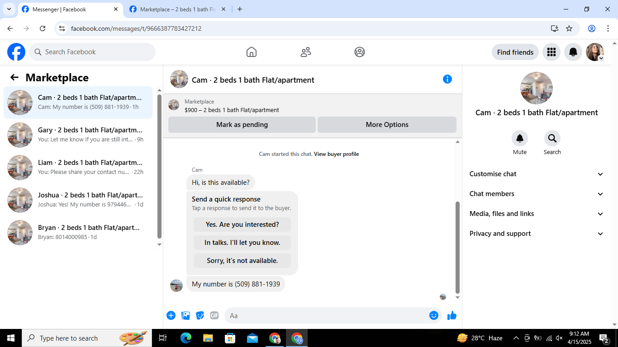Image resolution: width=618 pixels, height=347 pixels.
Task: Open Task View on taskbar
Action: coord(163,338)
